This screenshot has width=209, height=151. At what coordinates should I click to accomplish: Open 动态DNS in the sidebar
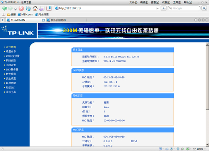[10, 88]
